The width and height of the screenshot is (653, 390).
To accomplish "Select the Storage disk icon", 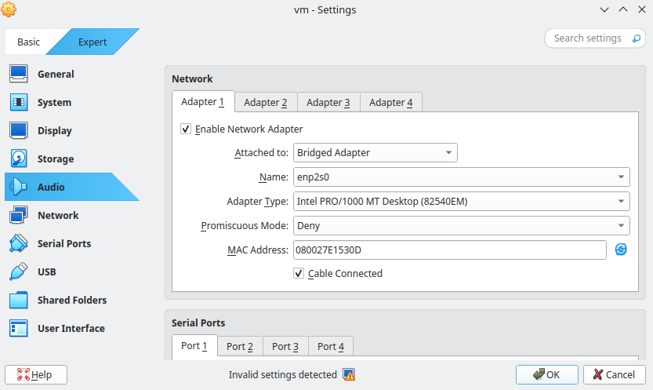I will (x=19, y=159).
